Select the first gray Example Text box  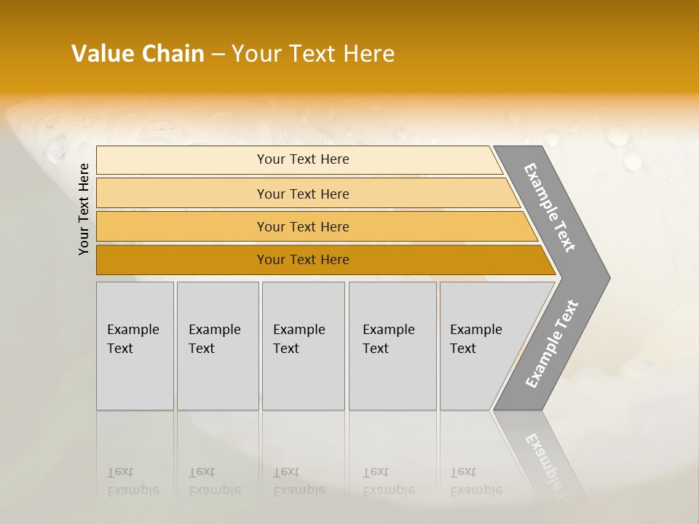tap(135, 346)
